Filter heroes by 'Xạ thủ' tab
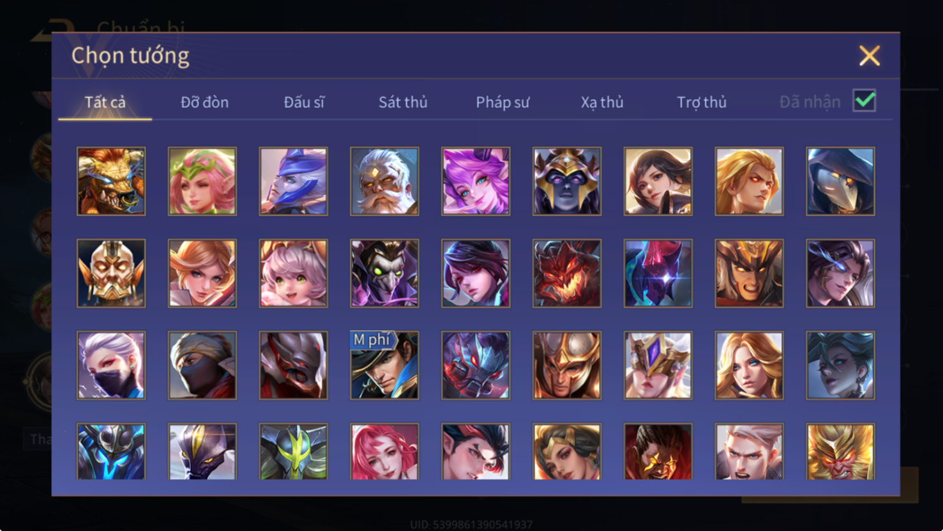 pyautogui.click(x=602, y=102)
